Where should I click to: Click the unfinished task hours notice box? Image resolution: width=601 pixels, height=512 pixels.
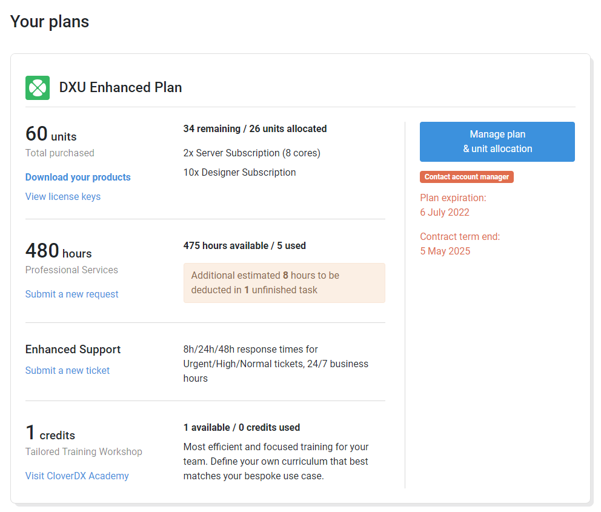pyautogui.click(x=284, y=283)
